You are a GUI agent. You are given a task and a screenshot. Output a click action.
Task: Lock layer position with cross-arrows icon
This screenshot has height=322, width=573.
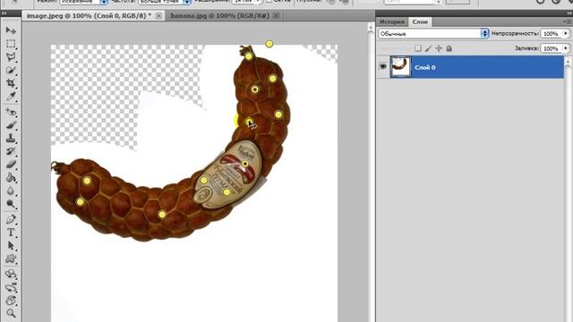tap(439, 48)
